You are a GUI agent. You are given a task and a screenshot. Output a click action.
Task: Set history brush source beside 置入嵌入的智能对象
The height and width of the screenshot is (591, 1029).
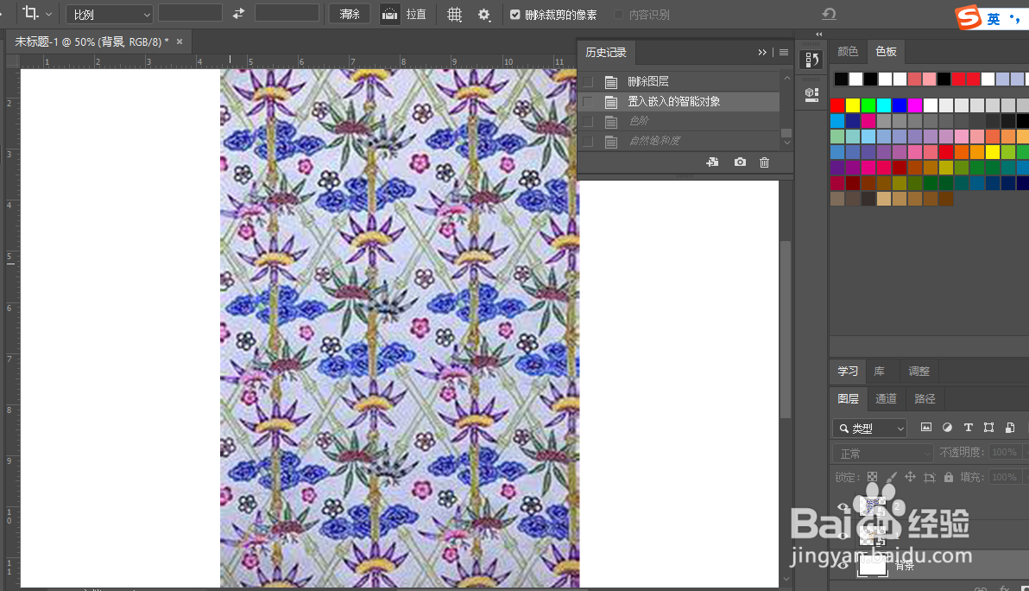588,102
